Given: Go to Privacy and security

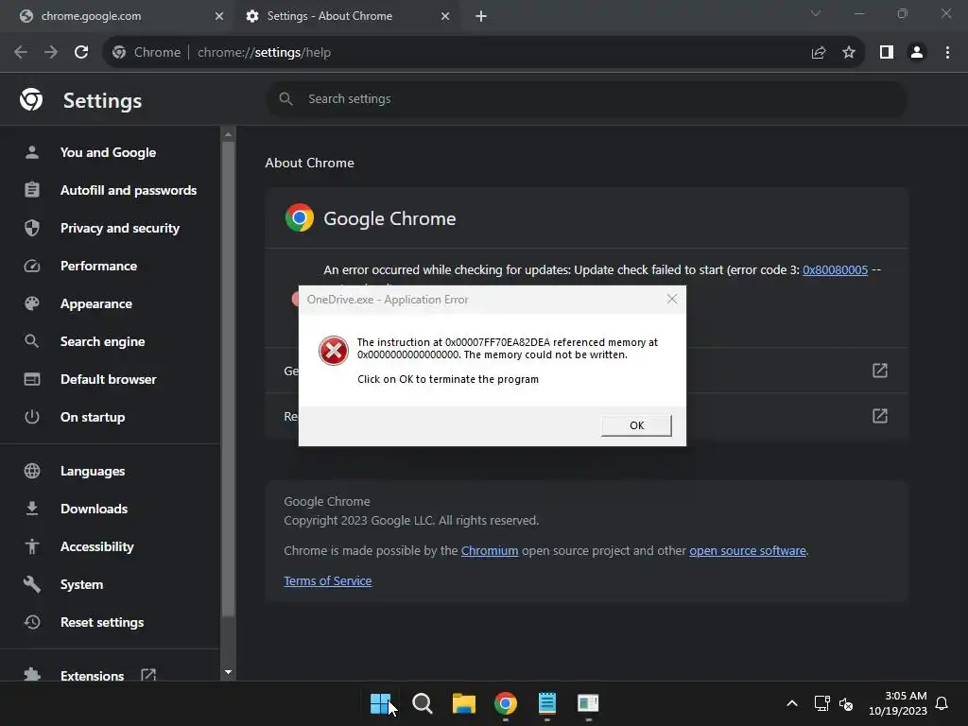Looking at the screenshot, I should coord(120,228).
